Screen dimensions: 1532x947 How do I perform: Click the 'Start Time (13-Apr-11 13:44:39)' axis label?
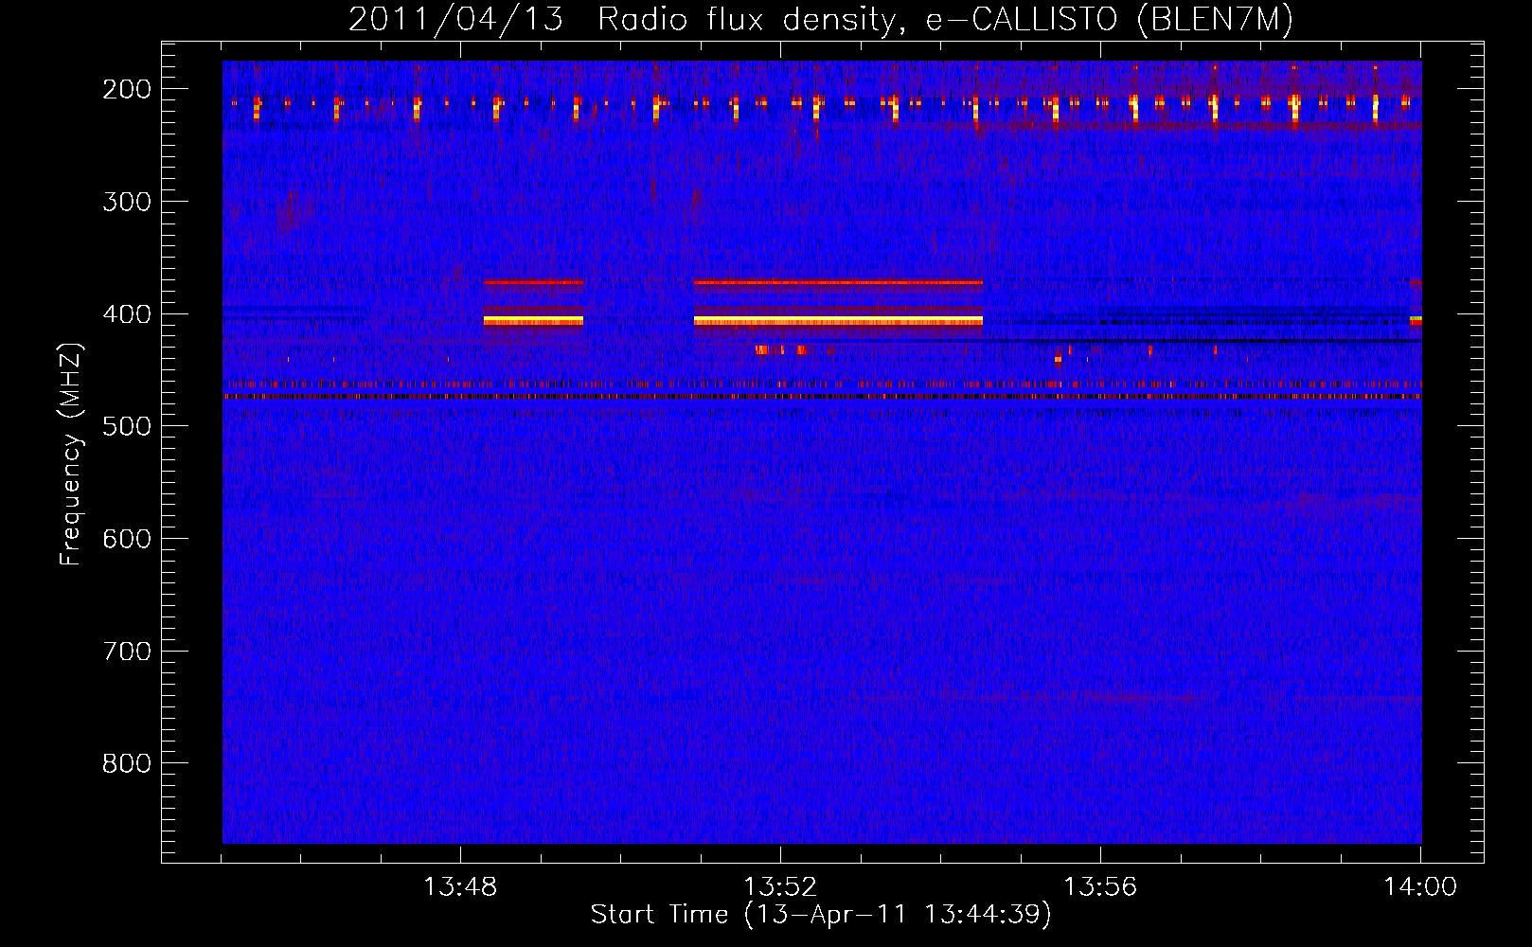pos(821,915)
